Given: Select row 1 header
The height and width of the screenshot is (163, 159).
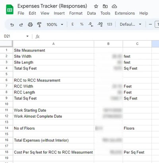Looking at the screenshot, I should [x=6, y=50].
